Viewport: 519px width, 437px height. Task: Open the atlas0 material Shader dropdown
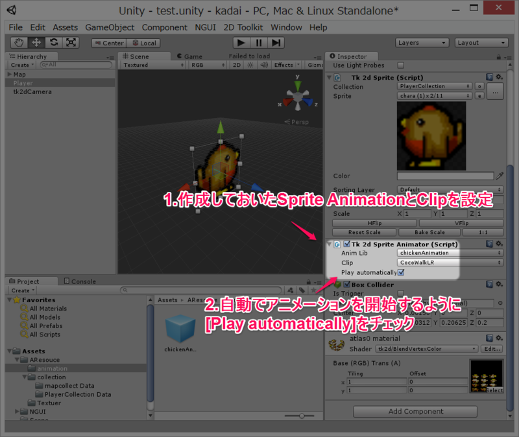pyautogui.click(x=427, y=349)
